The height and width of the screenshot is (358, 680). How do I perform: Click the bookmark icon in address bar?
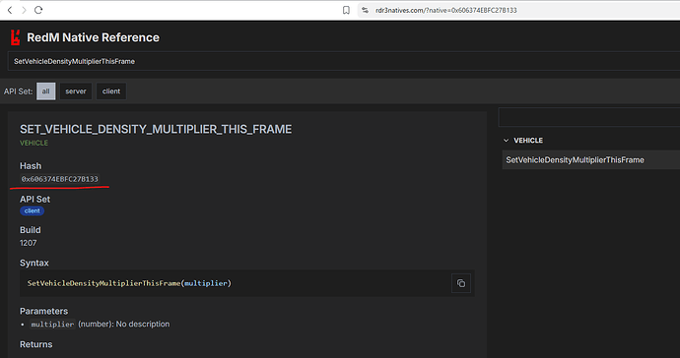(x=346, y=10)
